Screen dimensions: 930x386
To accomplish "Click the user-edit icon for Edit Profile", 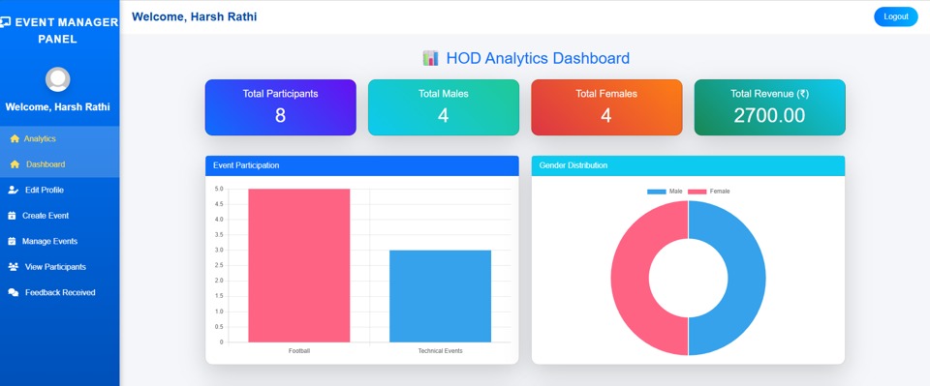I will [x=13, y=190].
